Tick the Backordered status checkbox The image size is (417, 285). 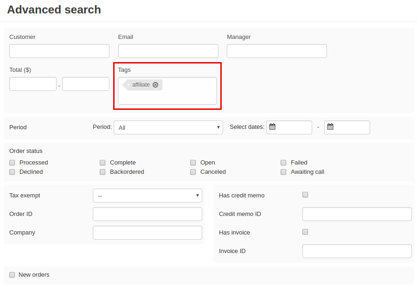click(103, 172)
